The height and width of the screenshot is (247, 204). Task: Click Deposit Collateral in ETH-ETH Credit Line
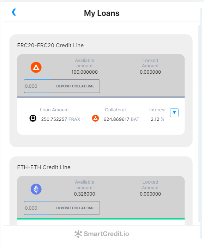[75, 208]
